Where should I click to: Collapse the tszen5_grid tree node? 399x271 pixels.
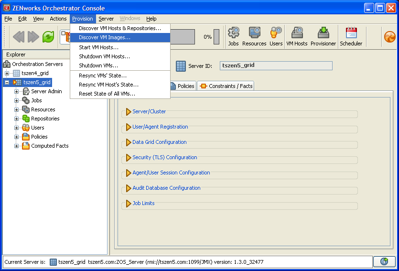(7, 82)
